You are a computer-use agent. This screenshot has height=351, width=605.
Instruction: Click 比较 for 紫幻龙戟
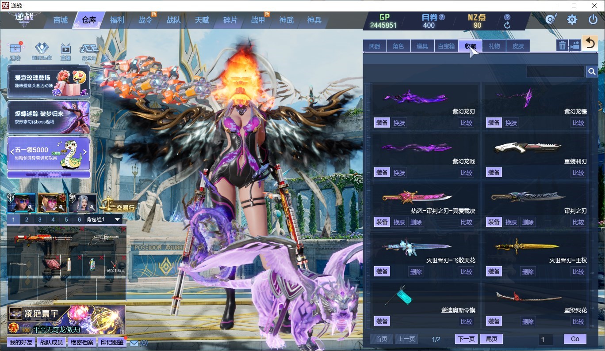click(467, 173)
